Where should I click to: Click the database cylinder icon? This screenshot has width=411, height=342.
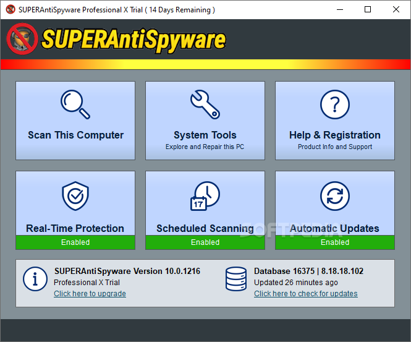pyautogui.click(x=236, y=279)
